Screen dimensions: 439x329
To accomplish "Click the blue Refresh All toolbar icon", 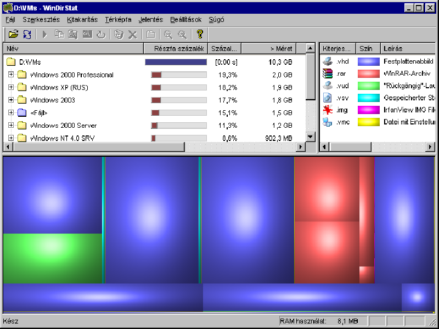I will pyautogui.click(x=27, y=34).
